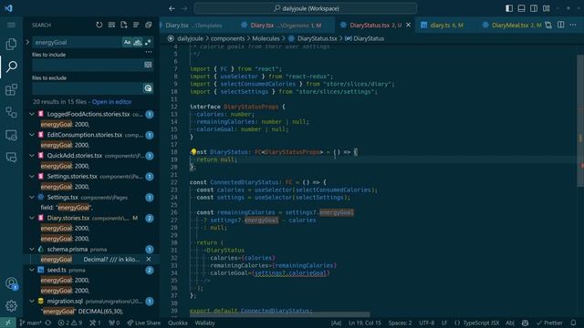Viewport: 584px width, 328px height.
Task: Open the Explorer view in activity bar
Action: [x=11, y=45]
